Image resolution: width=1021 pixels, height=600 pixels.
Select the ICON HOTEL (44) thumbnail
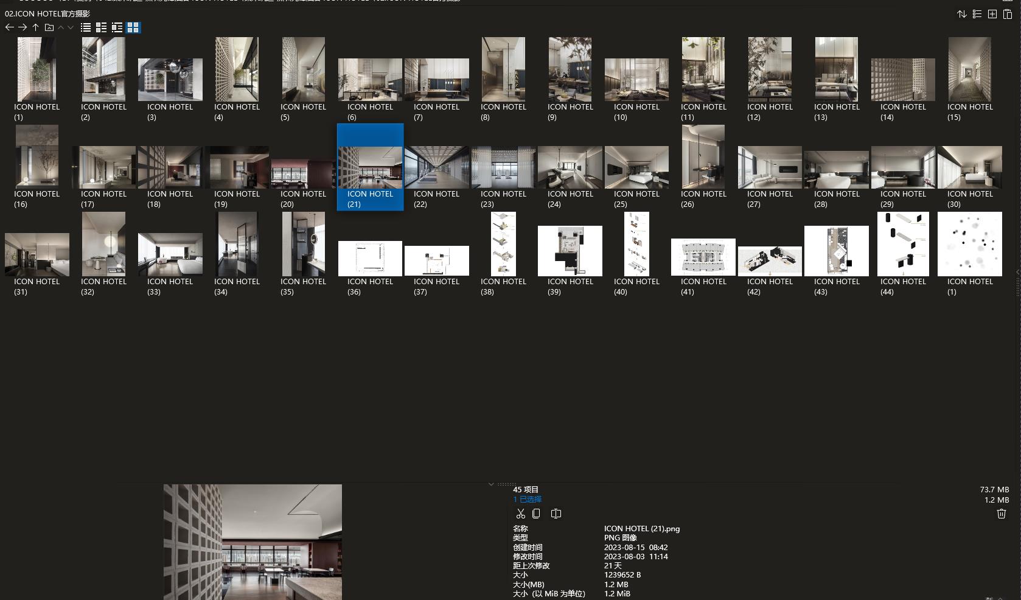click(903, 243)
